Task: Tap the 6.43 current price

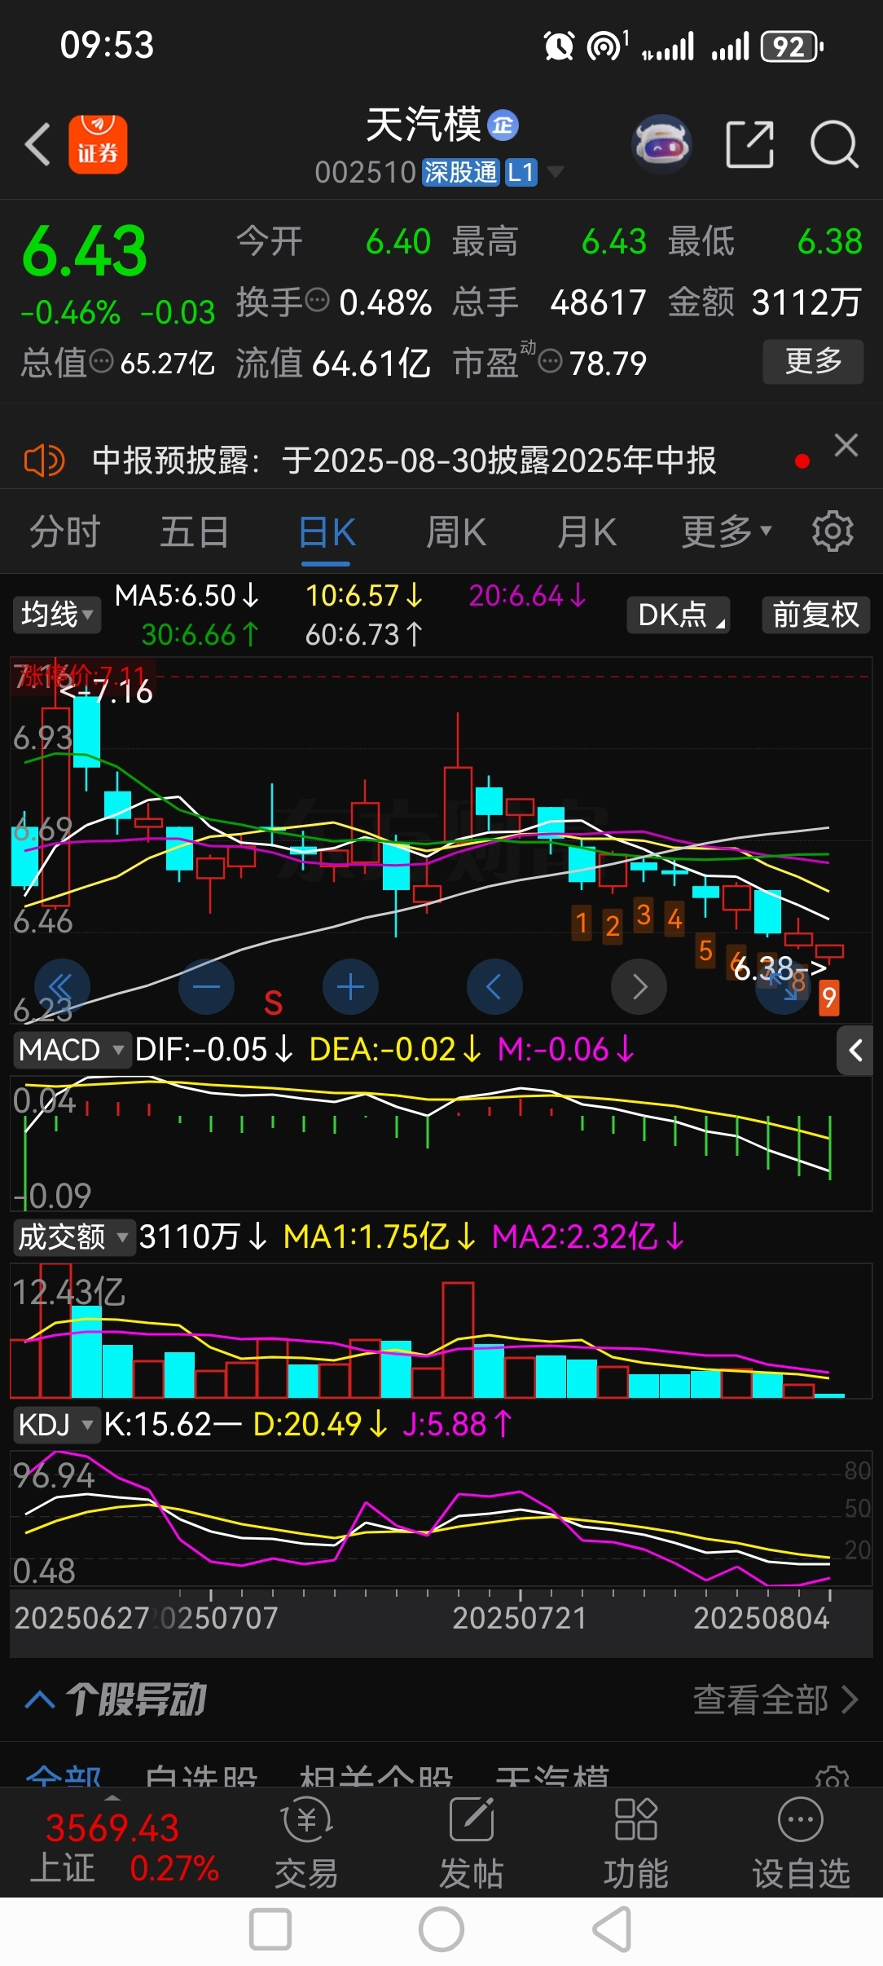Action: coord(85,251)
